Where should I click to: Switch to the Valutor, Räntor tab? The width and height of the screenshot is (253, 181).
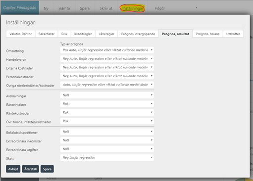click(21, 34)
